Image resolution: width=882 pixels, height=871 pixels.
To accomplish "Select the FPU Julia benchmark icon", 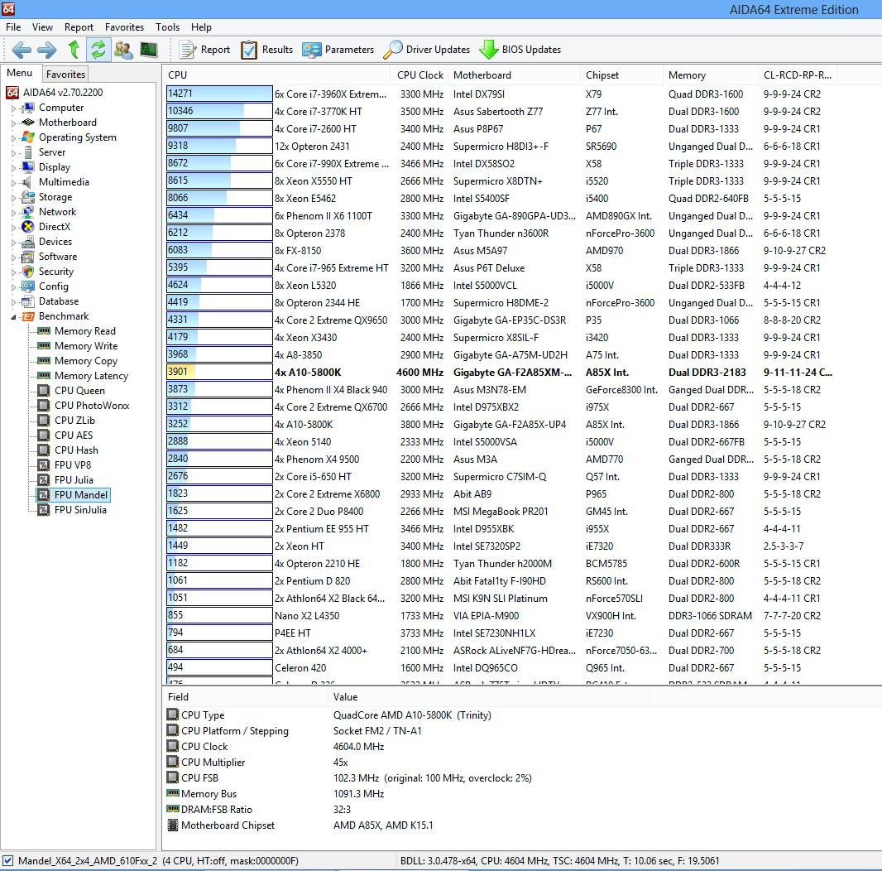I will click(43, 480).
